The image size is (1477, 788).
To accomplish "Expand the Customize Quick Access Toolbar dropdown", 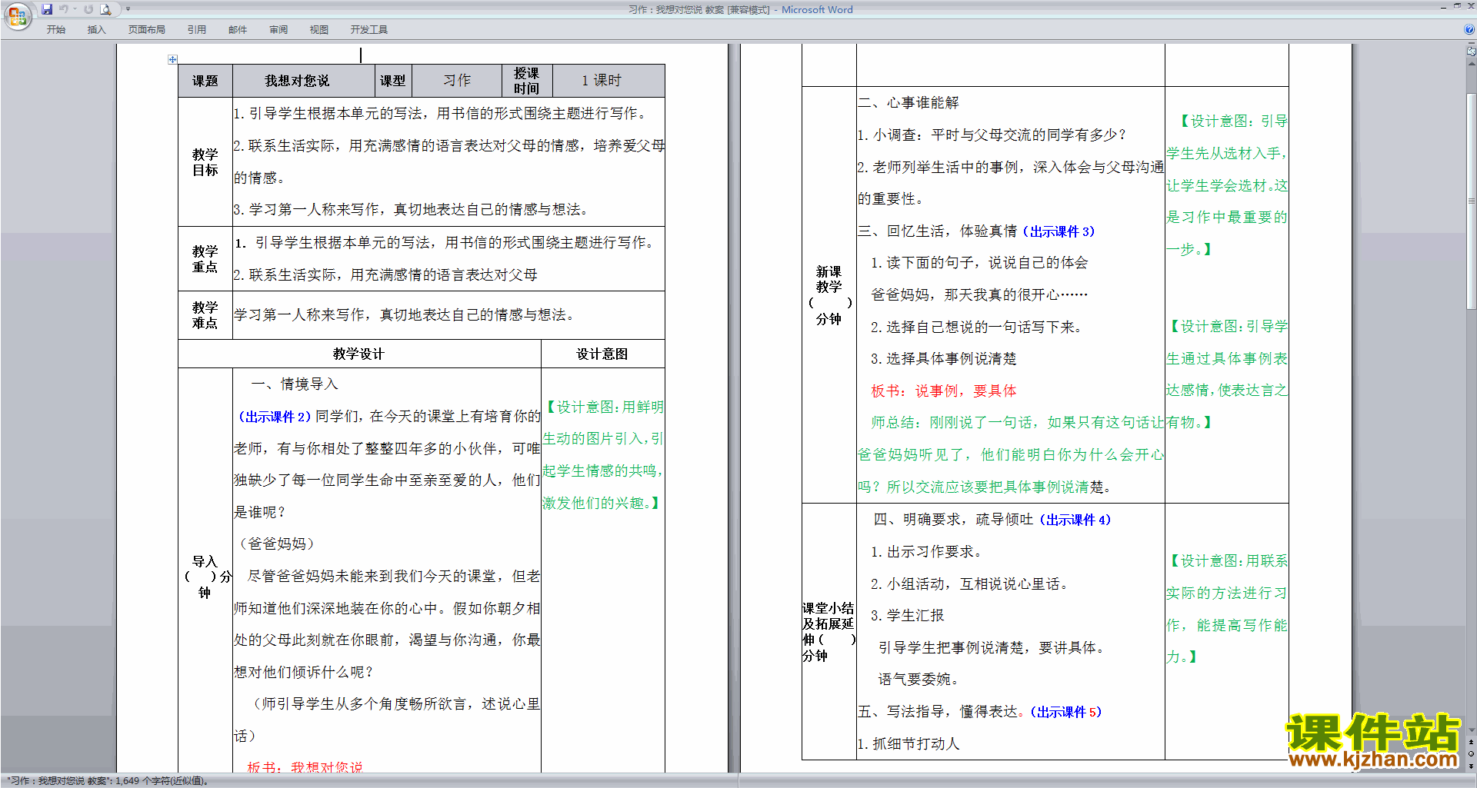I will pyautogui.click(x=128, y=9).
